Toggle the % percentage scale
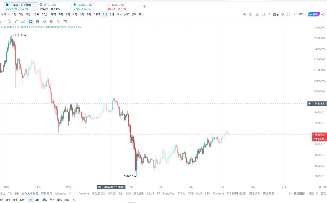 [x=317, y=193]
